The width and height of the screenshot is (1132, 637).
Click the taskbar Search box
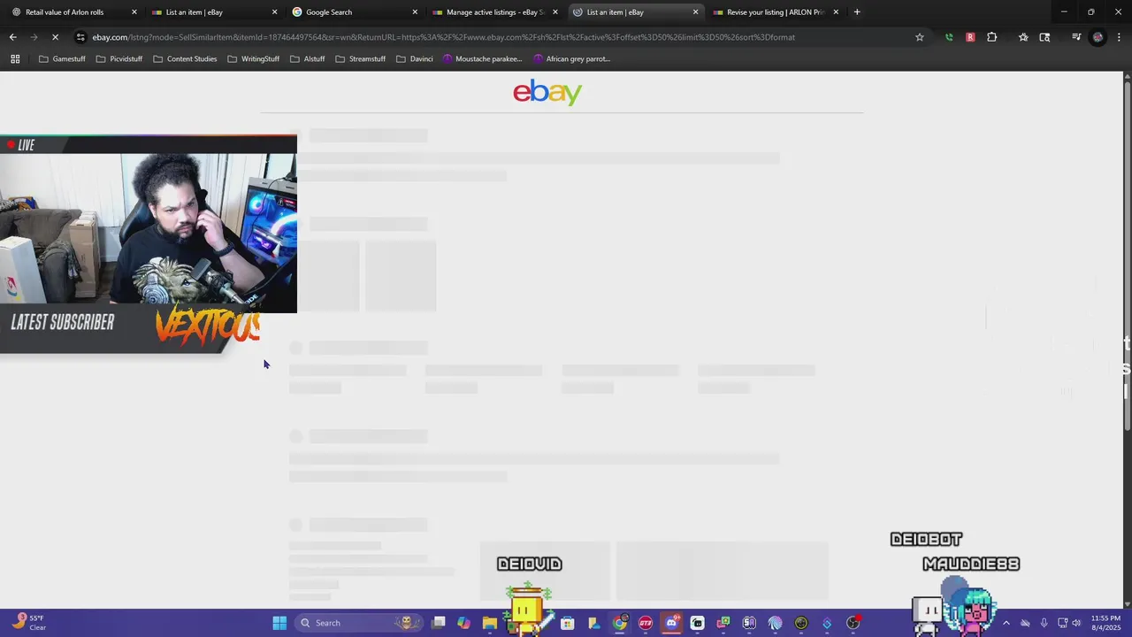pos(360,623)
